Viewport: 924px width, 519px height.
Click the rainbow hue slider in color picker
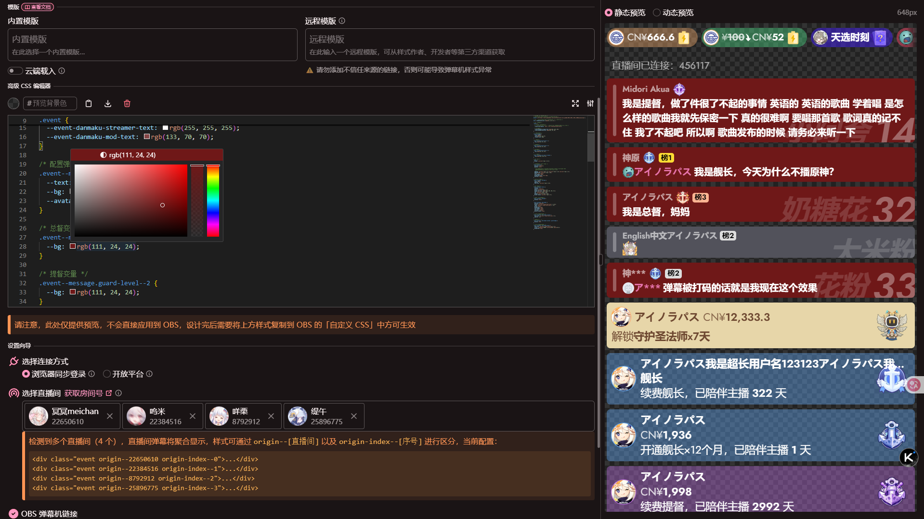(x=213, y=201)
